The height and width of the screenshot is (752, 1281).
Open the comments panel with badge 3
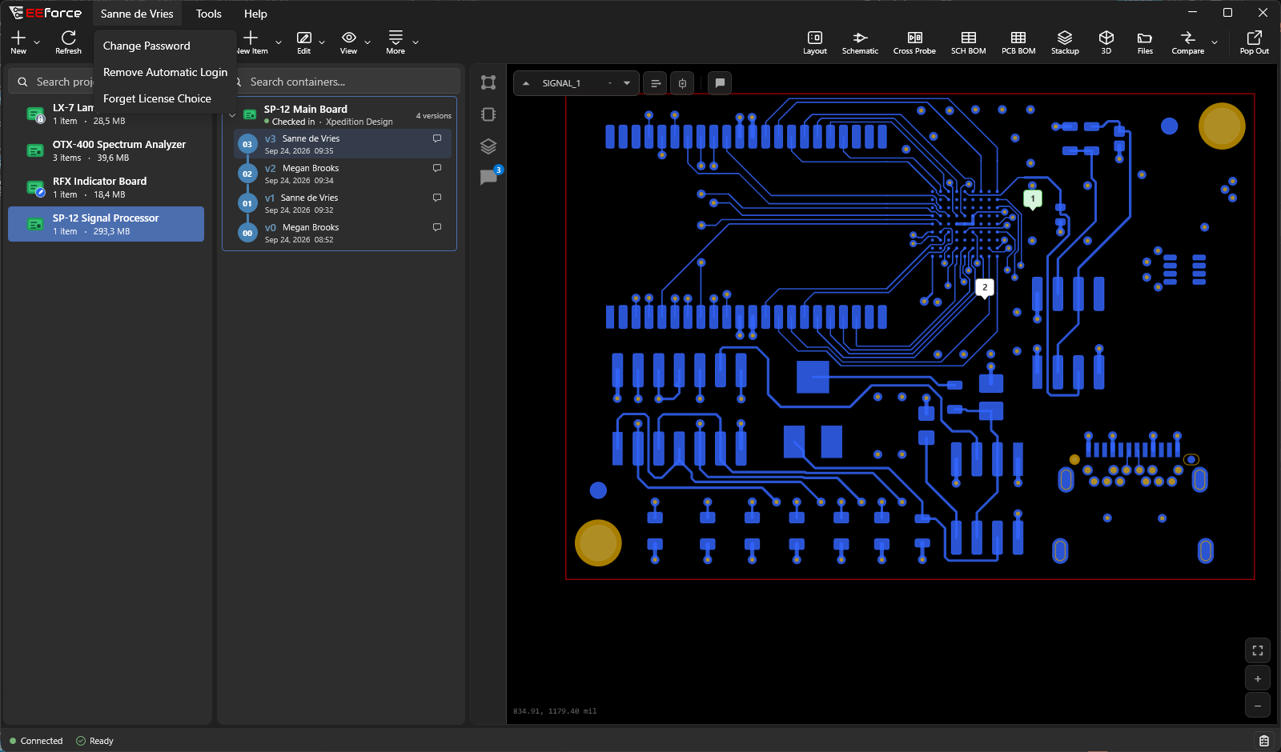point(488,177)
